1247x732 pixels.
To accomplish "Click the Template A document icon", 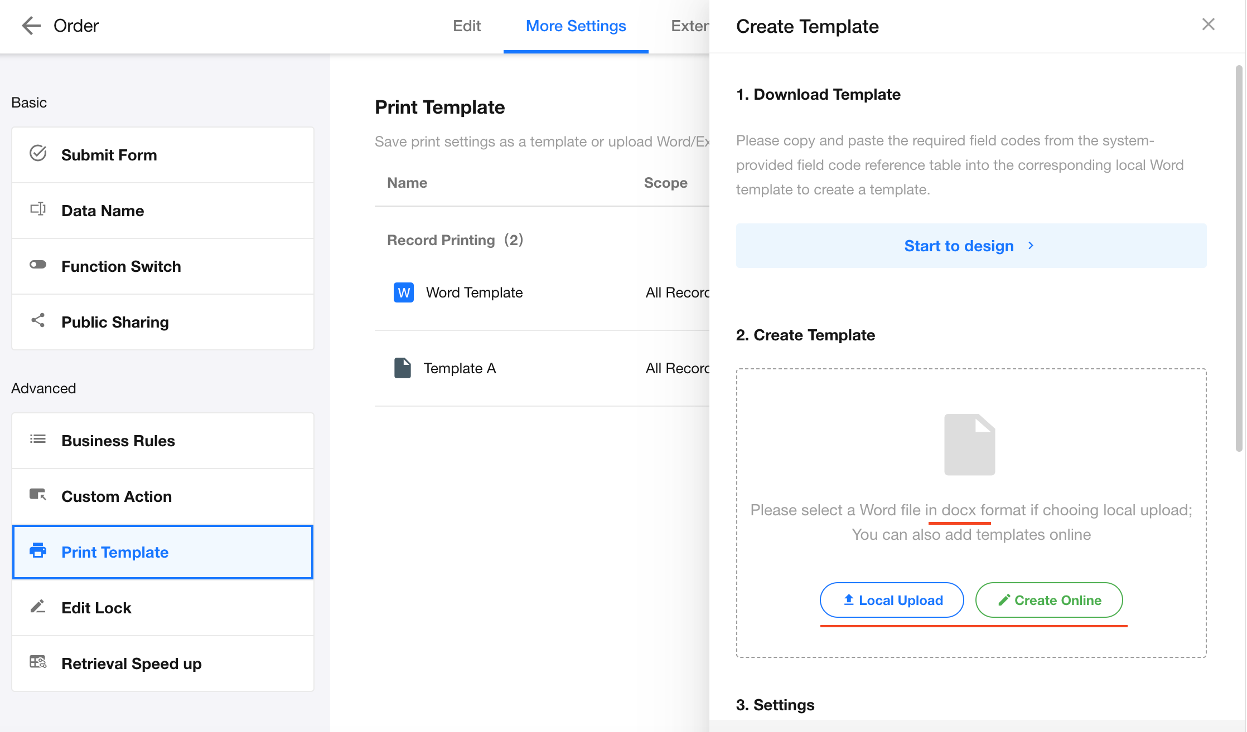I will [403, 368].
